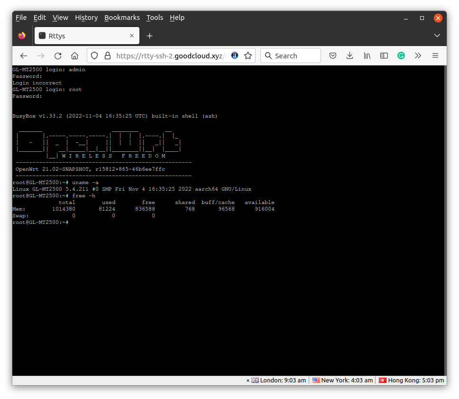Close the Firefox window

coord(438,18)
